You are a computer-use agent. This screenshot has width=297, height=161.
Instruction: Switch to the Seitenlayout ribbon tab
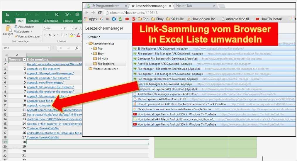(51, 21)
